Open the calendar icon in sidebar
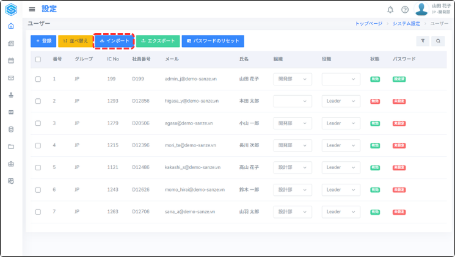Screen dimensions: 455x257 (x=11, y=60)
